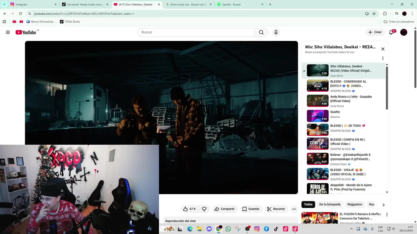Open EL FOGÓN ft Remers & Moffa thumbnail
The height and width of the screenshot is (234, 417).
click(320, 218)
